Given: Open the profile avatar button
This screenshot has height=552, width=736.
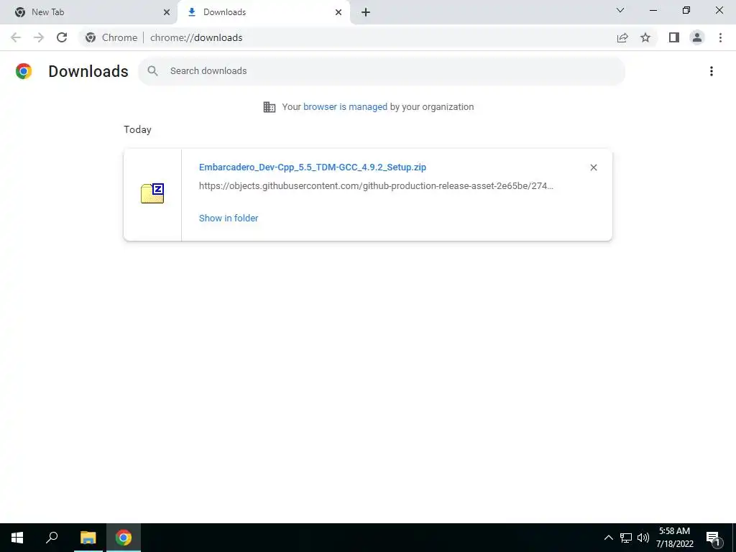Looking at the screenshot, I should tap(697, 37).
